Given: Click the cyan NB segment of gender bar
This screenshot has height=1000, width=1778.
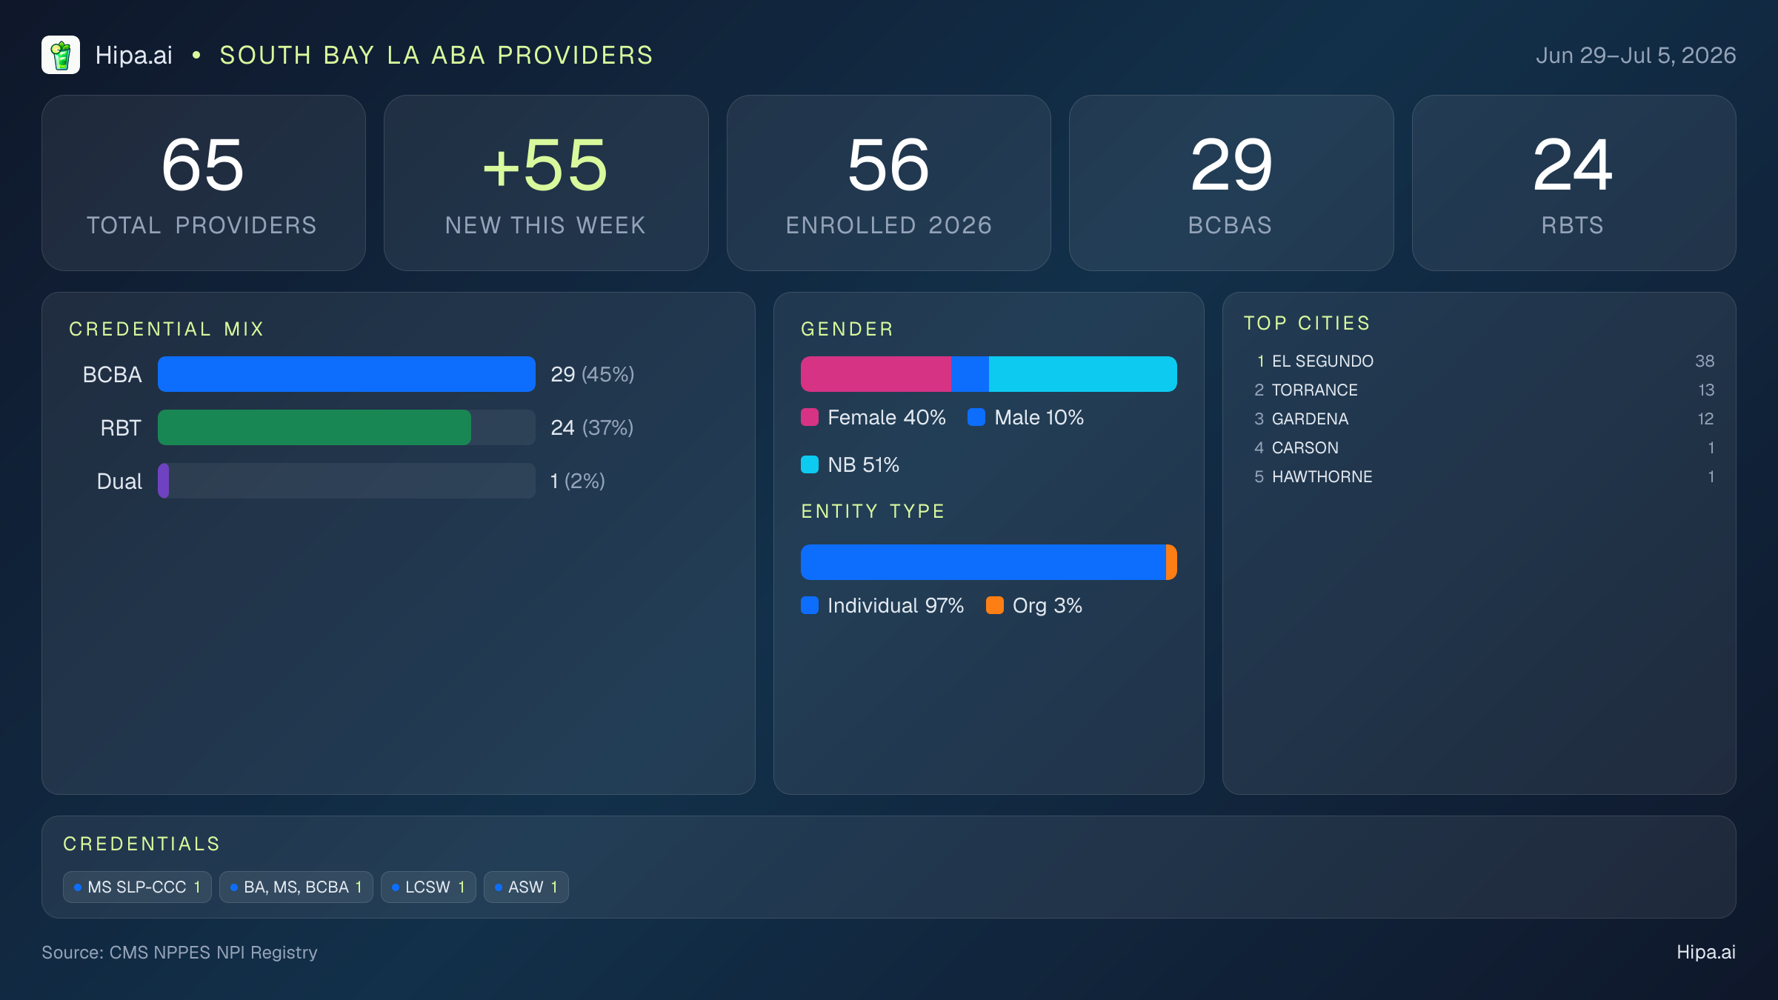Looking at the screenshot, I should [x=1082, y=374].
